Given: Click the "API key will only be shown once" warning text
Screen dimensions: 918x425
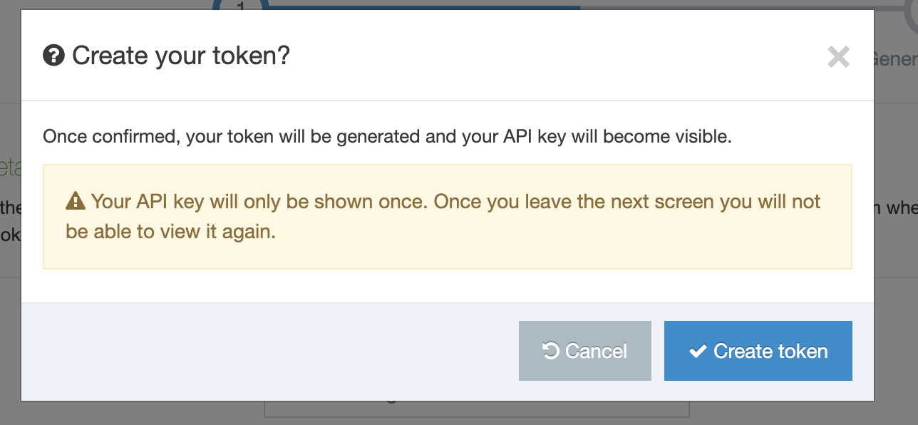Looking at the screenshot, I should pos(456,202).
